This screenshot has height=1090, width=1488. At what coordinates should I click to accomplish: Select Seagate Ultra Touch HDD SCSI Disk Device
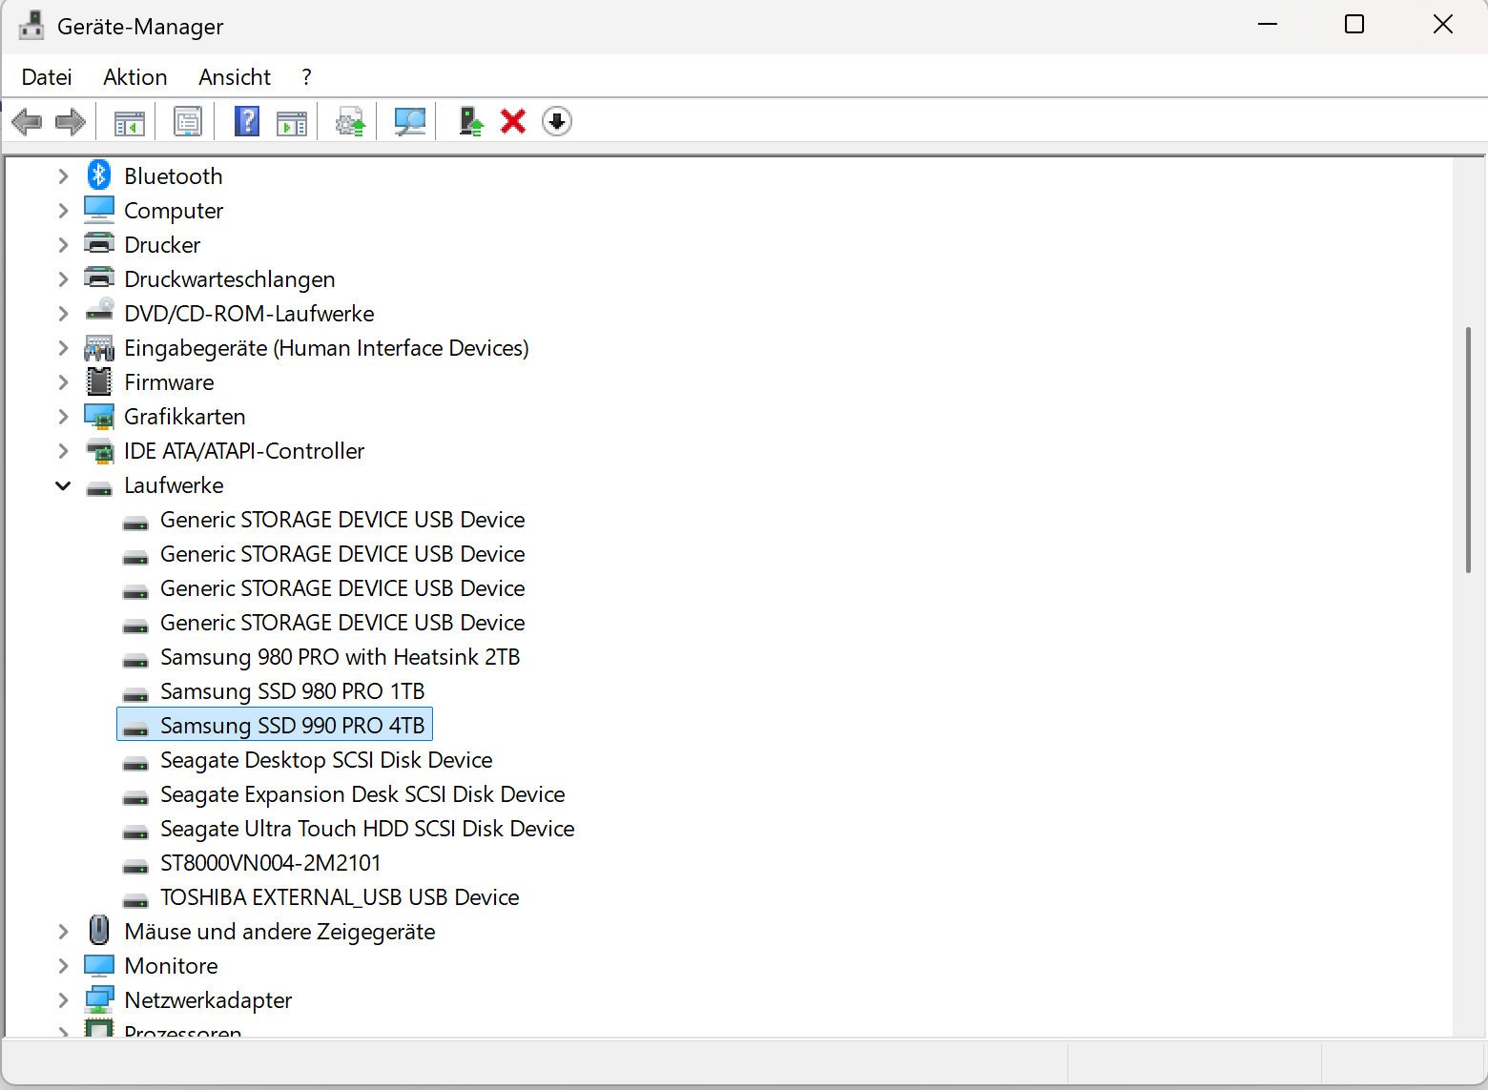tap(367, 829)
